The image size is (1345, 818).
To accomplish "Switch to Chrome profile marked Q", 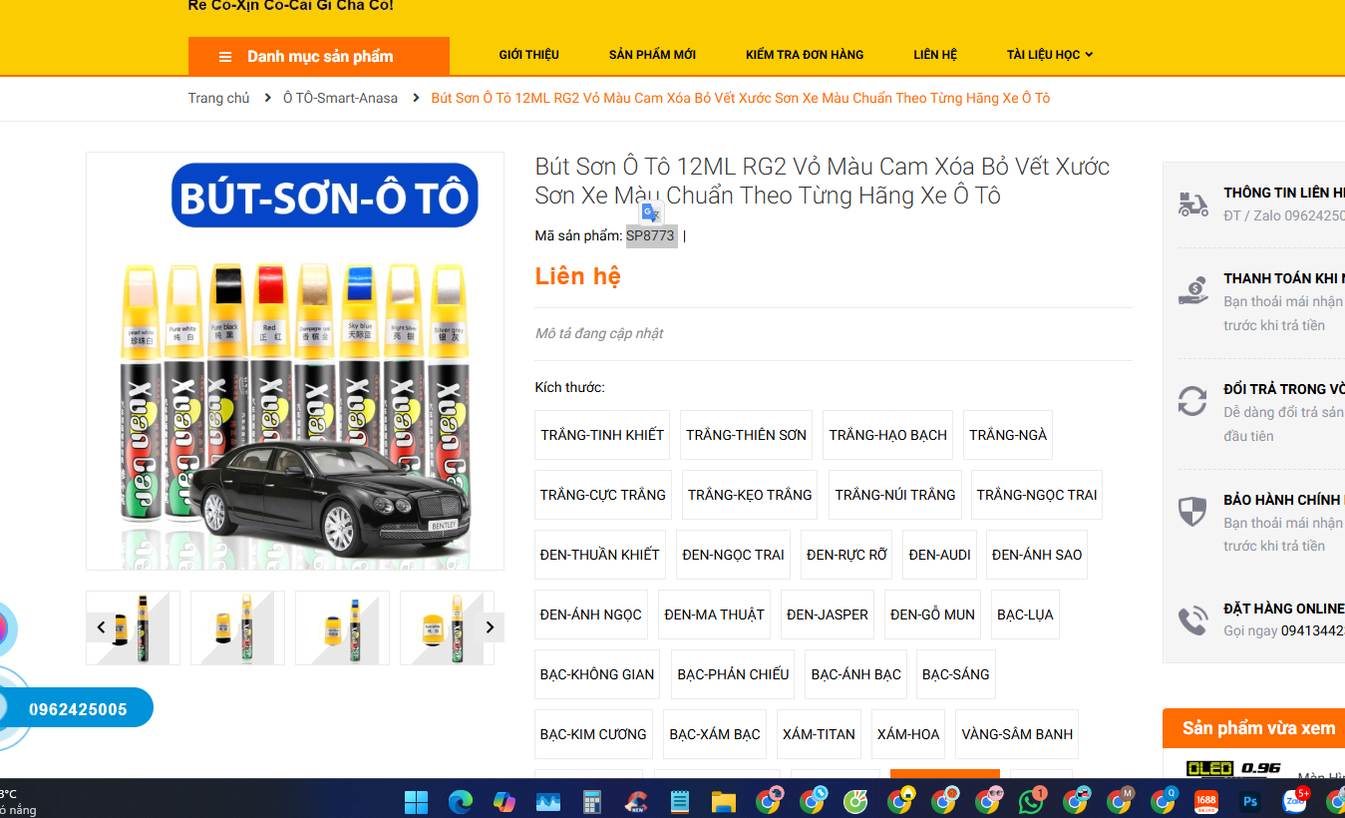I will [1164, 801].
